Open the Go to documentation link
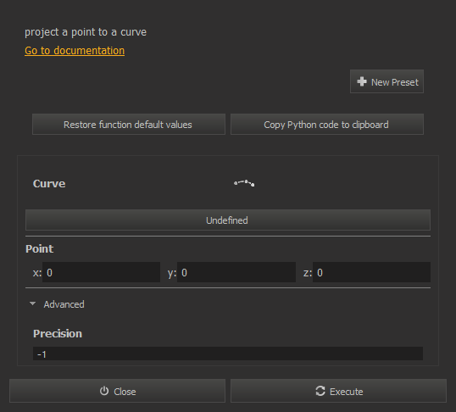The height and width of the screenshot is (412, 456). (75, 51)
